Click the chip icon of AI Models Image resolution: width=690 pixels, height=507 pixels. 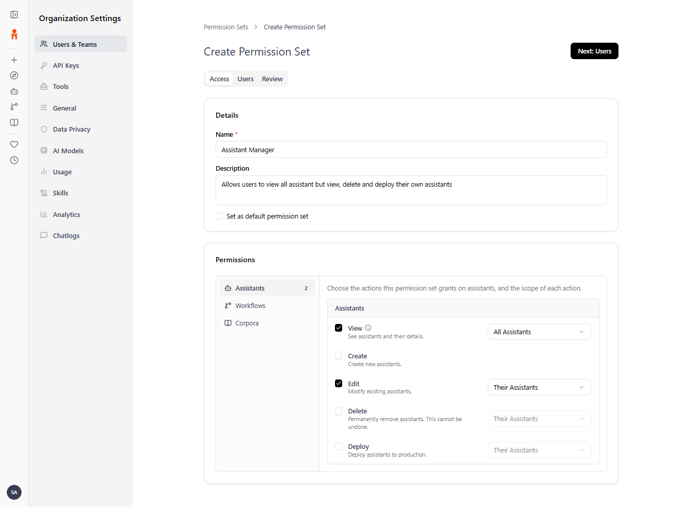point(44,151)
